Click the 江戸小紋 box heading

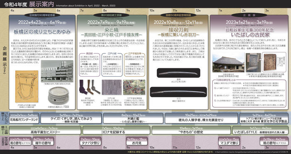[x=112, y=53]
